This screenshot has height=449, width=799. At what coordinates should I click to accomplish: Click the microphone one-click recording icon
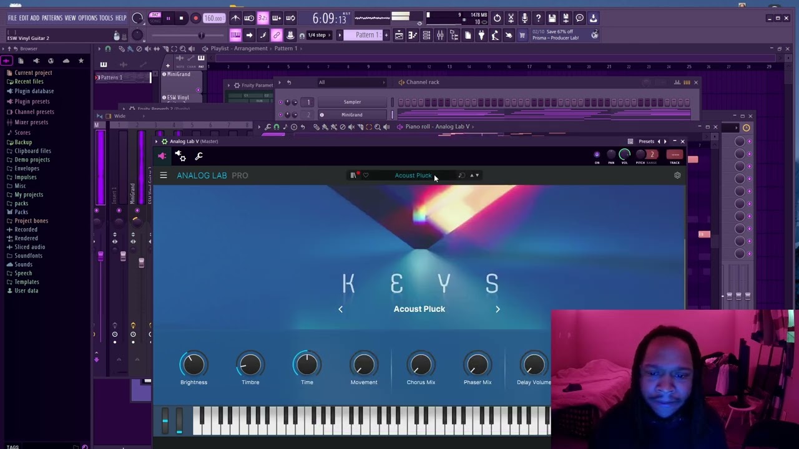click(x=524, y=18)
